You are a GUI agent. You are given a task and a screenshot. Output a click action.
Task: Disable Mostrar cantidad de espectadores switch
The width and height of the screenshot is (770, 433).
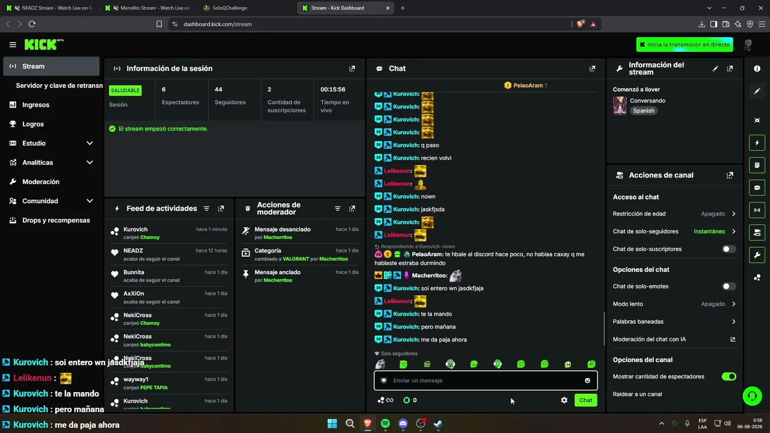pos(728,376)
